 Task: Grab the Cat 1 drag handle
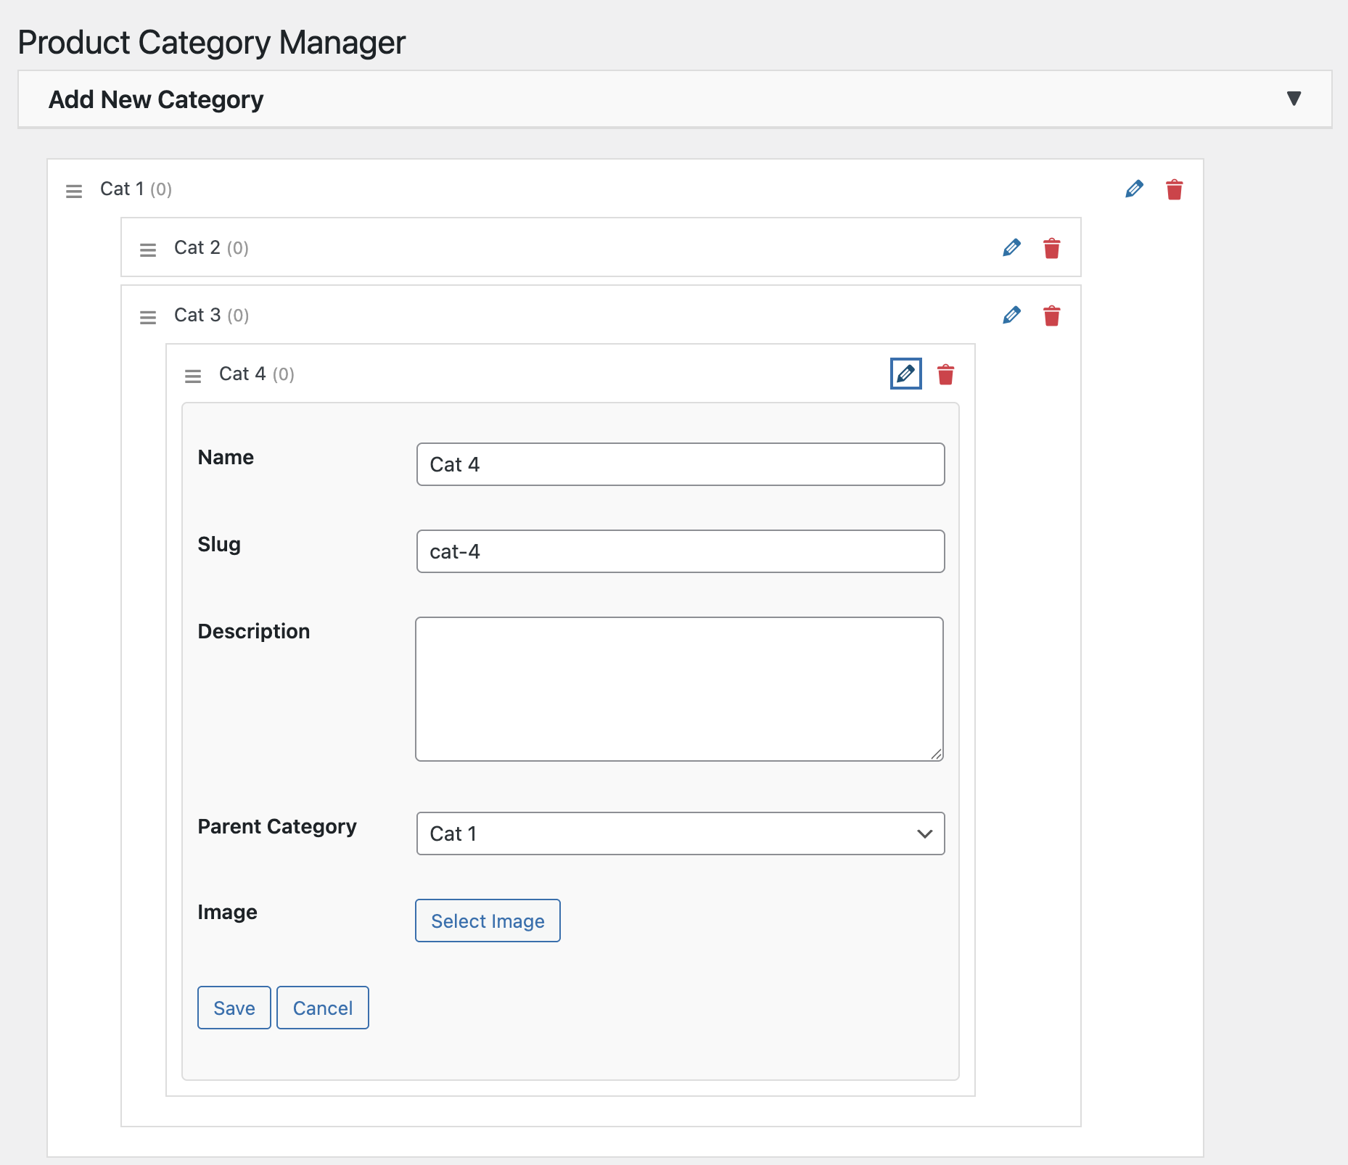click(x=74, y=192)
